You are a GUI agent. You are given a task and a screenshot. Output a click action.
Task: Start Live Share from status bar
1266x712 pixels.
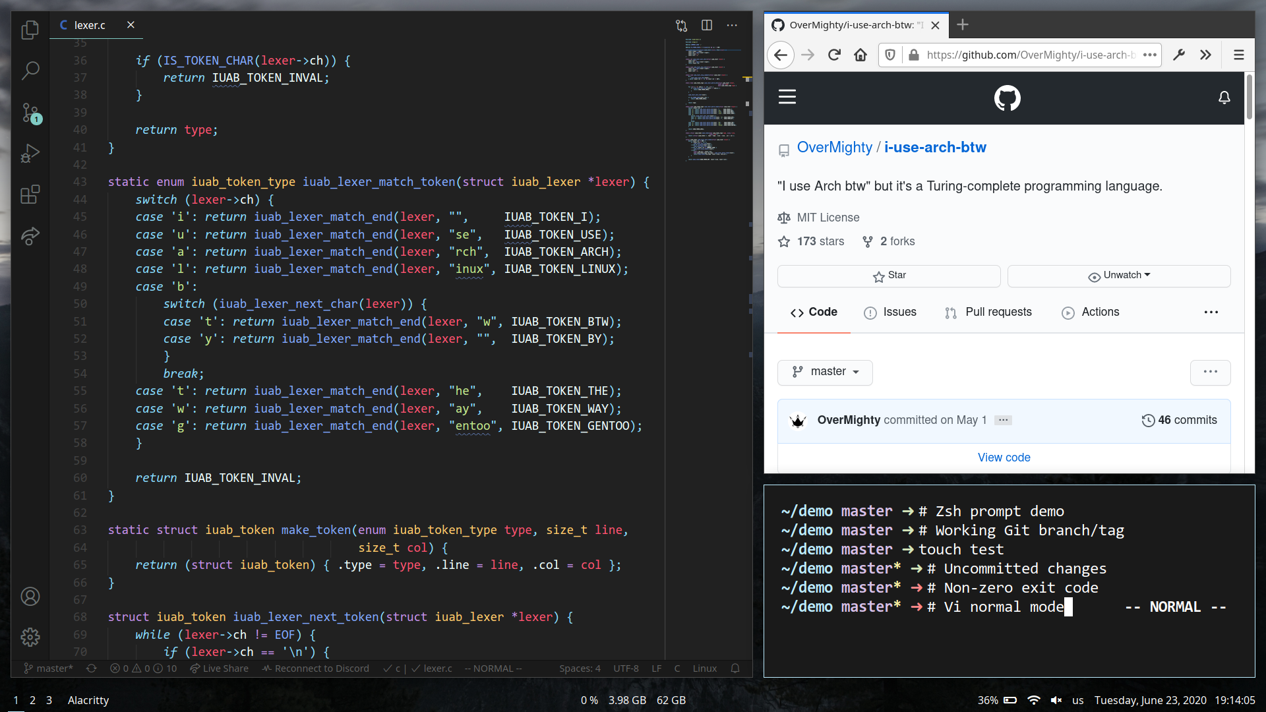pos(219,668)
